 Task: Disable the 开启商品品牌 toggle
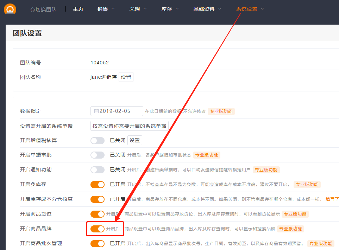coord(98,229)
